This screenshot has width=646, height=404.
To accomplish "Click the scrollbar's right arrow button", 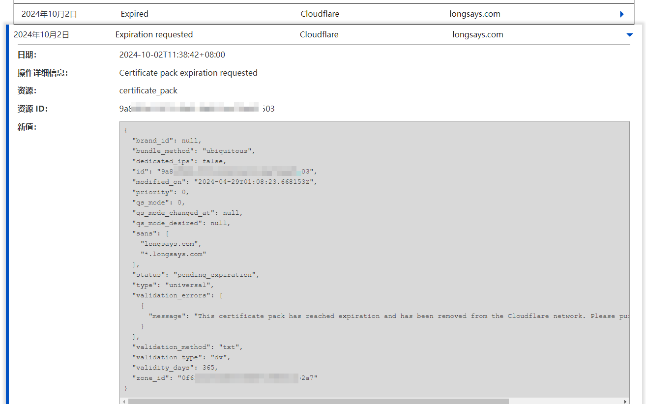I will (x=625, y=401).
